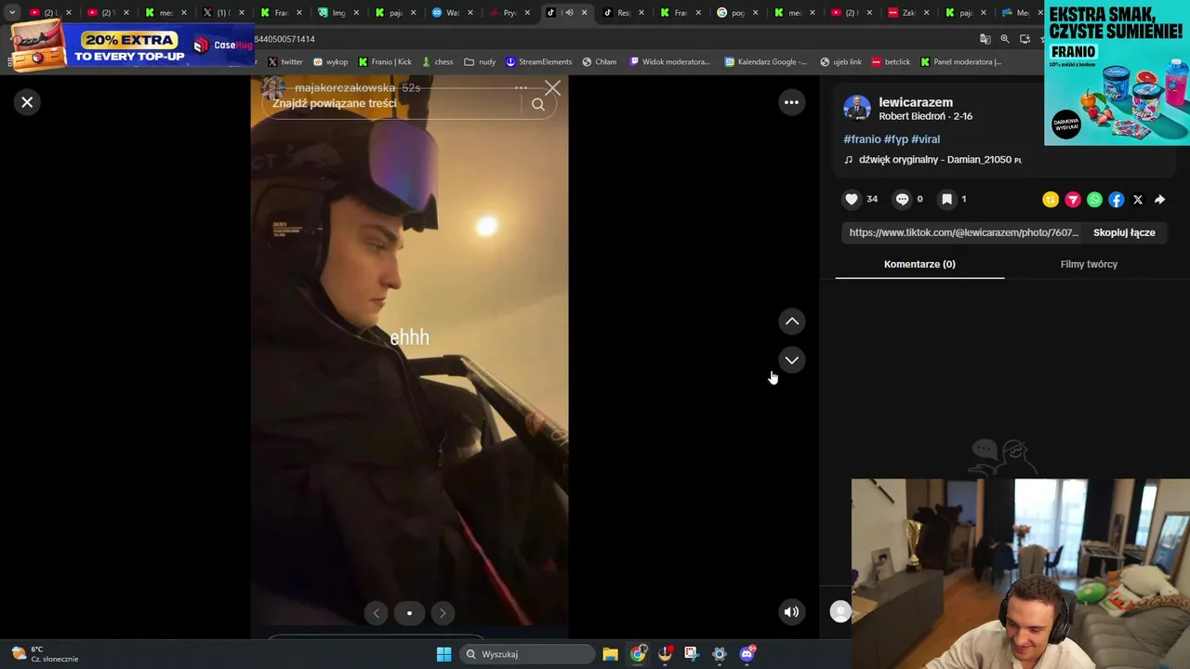Open more share options arrow
Screen dimensions: 1190x669
coord(1159,200)
